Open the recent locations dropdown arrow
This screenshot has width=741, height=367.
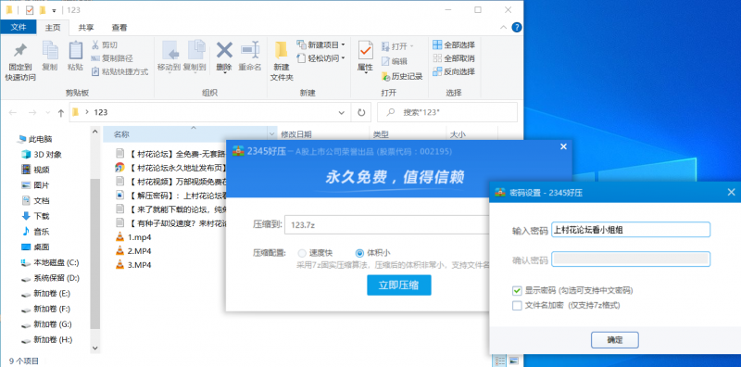47,112
